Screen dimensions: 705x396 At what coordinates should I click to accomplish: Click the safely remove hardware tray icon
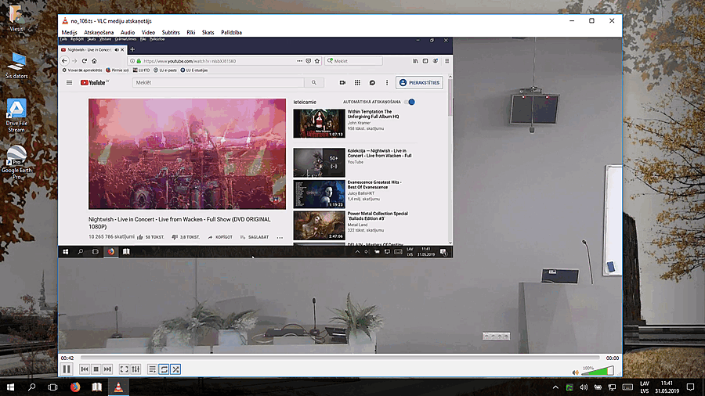pyautogui.click(x=598, y=387)
